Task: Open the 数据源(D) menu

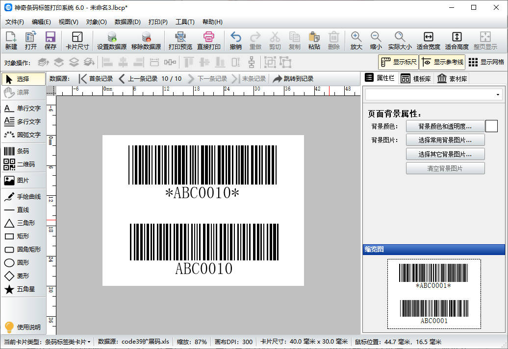Action: 127,22
